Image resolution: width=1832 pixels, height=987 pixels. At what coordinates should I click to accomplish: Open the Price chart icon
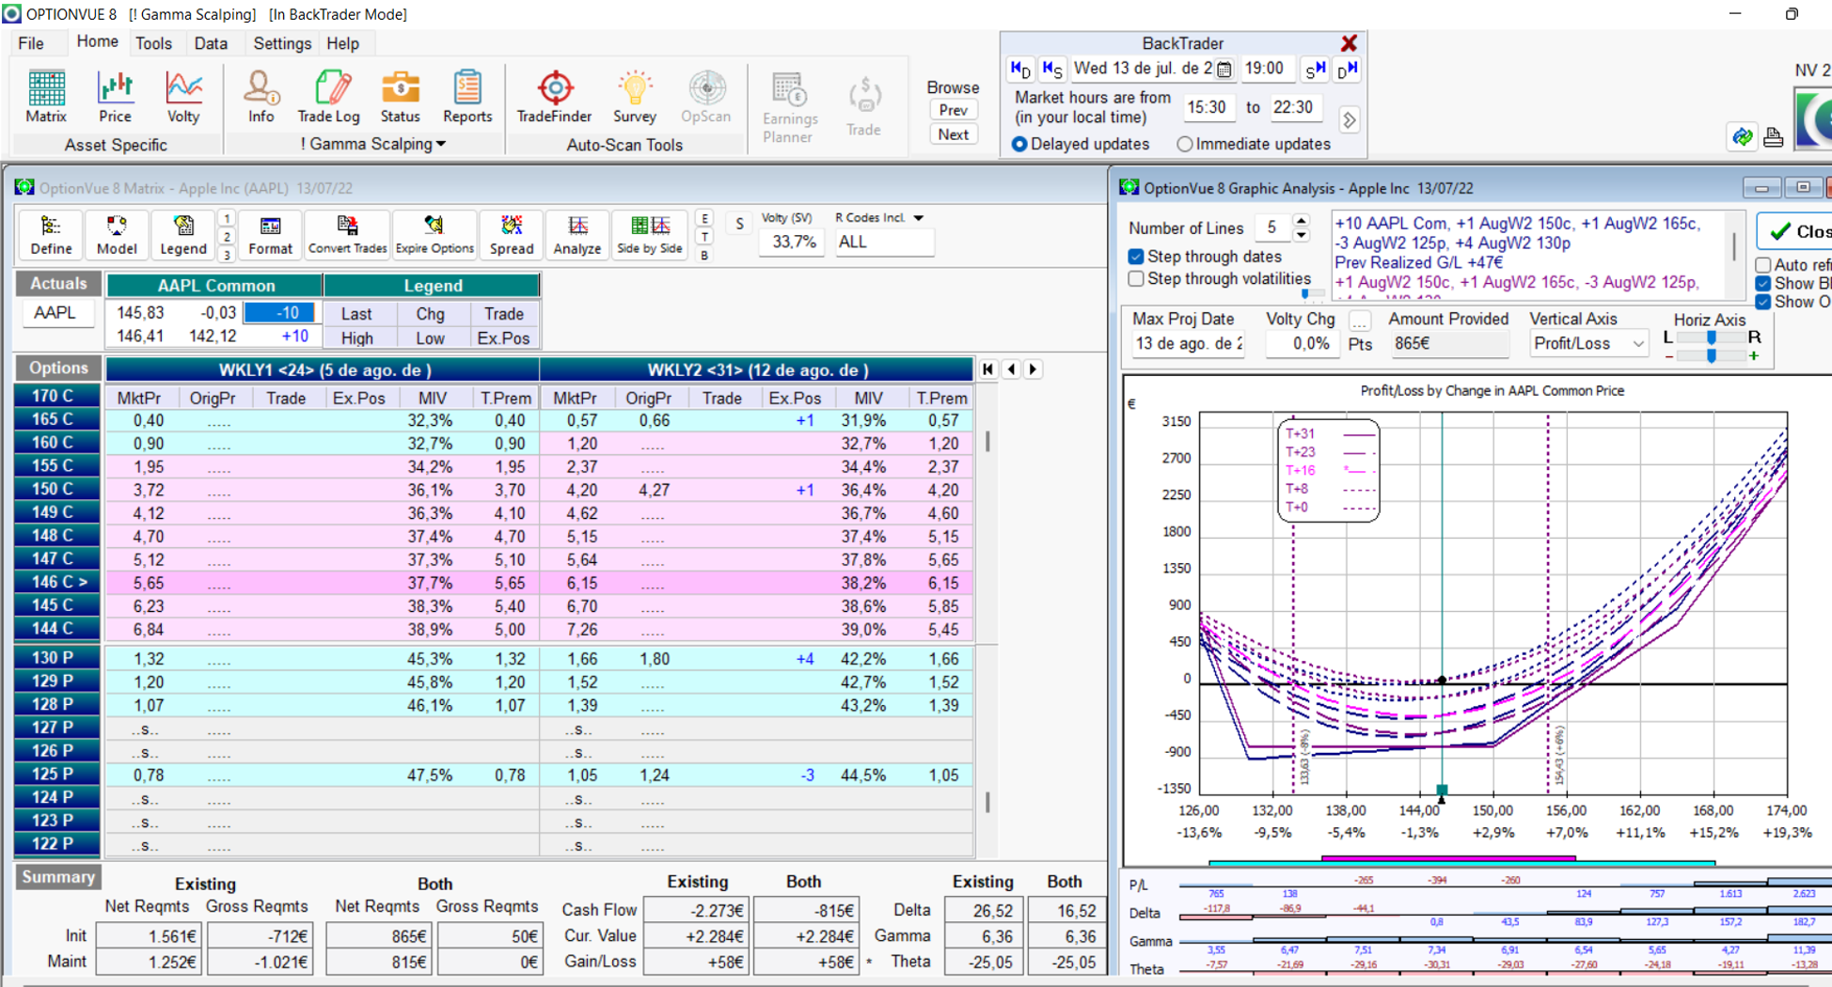(115, 97)
